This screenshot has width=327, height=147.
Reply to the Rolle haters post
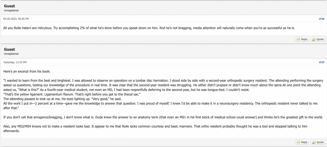(302, 39)
